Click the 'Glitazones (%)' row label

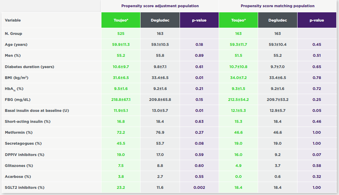point(19,166)
